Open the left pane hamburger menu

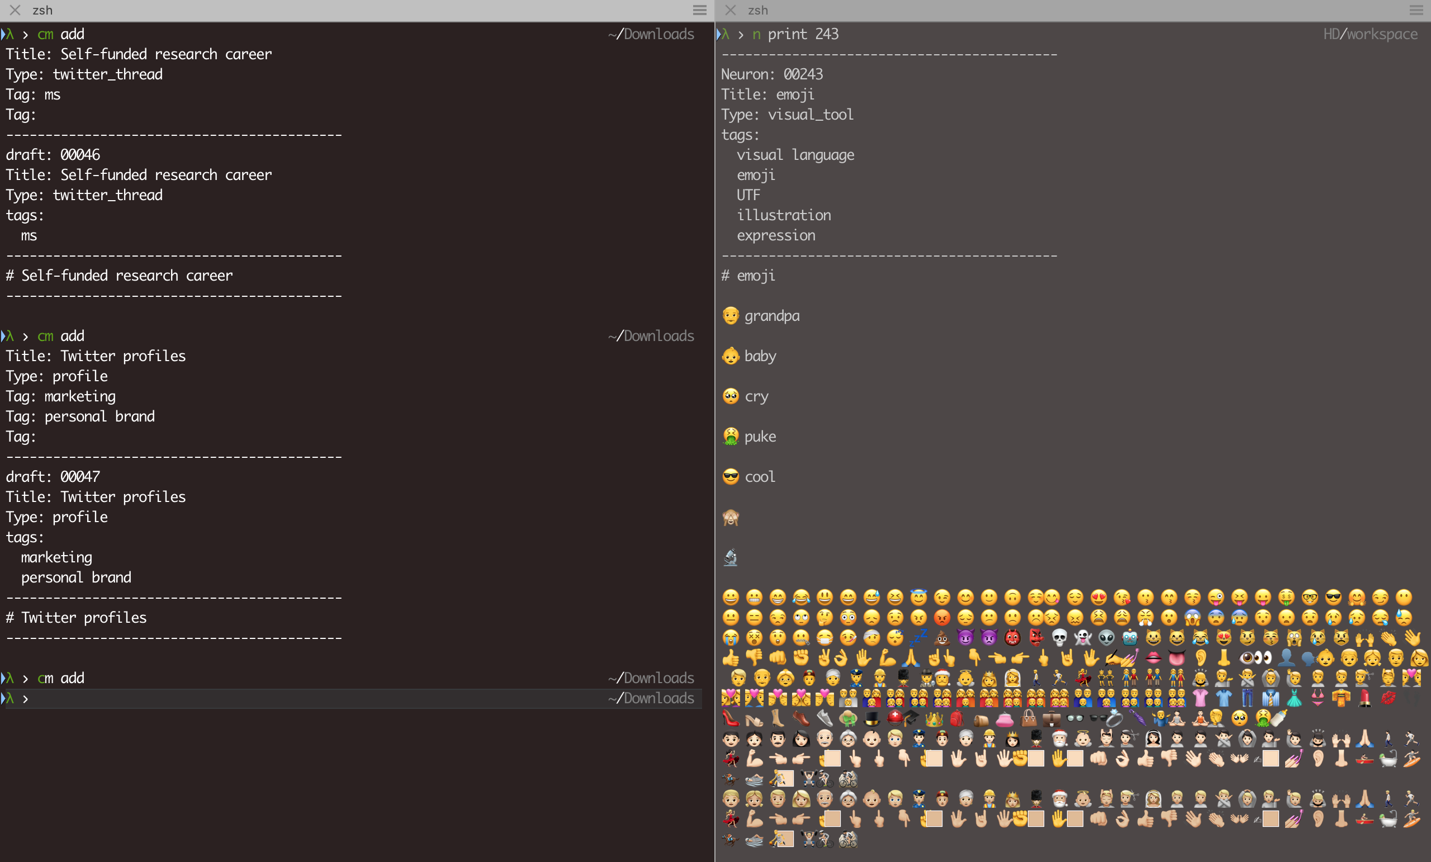pos(699,10)
